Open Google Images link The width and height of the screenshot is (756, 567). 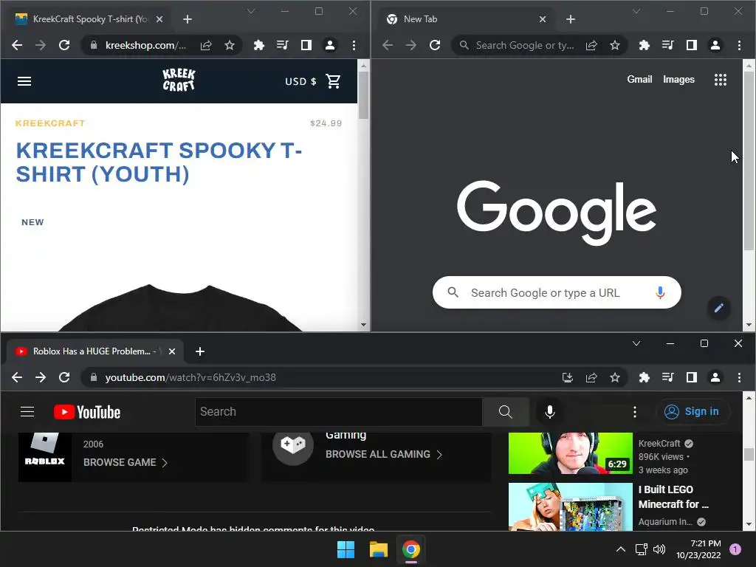click(x=678, y=80)
